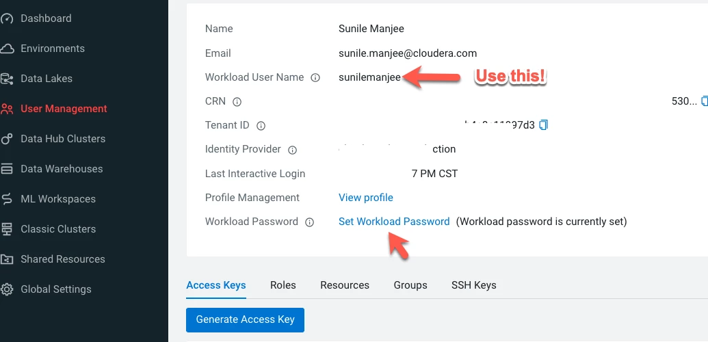708x342 pixels.
Task: Click the truncated CRN value 530...
Action: [x=685, y=101]
